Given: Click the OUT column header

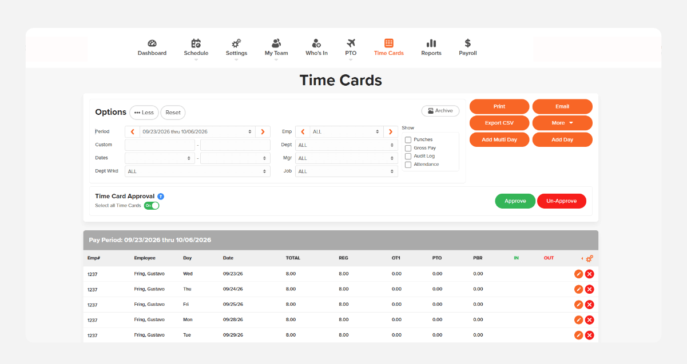Looking at the screenshot, I should 549,258.
